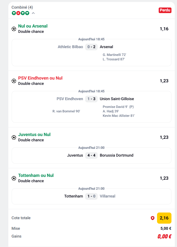Open the Nul ou Arsenal selection

[x=33, y=26]
